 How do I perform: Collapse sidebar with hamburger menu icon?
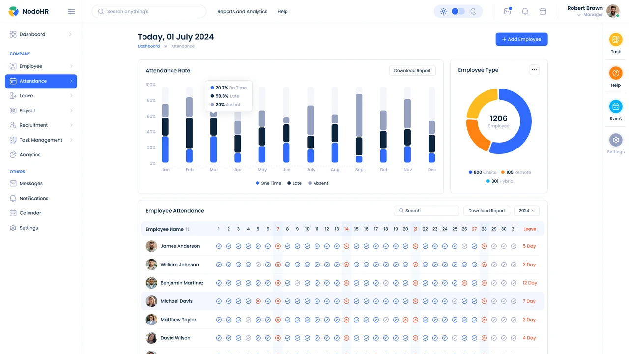[x=71, y=11]
